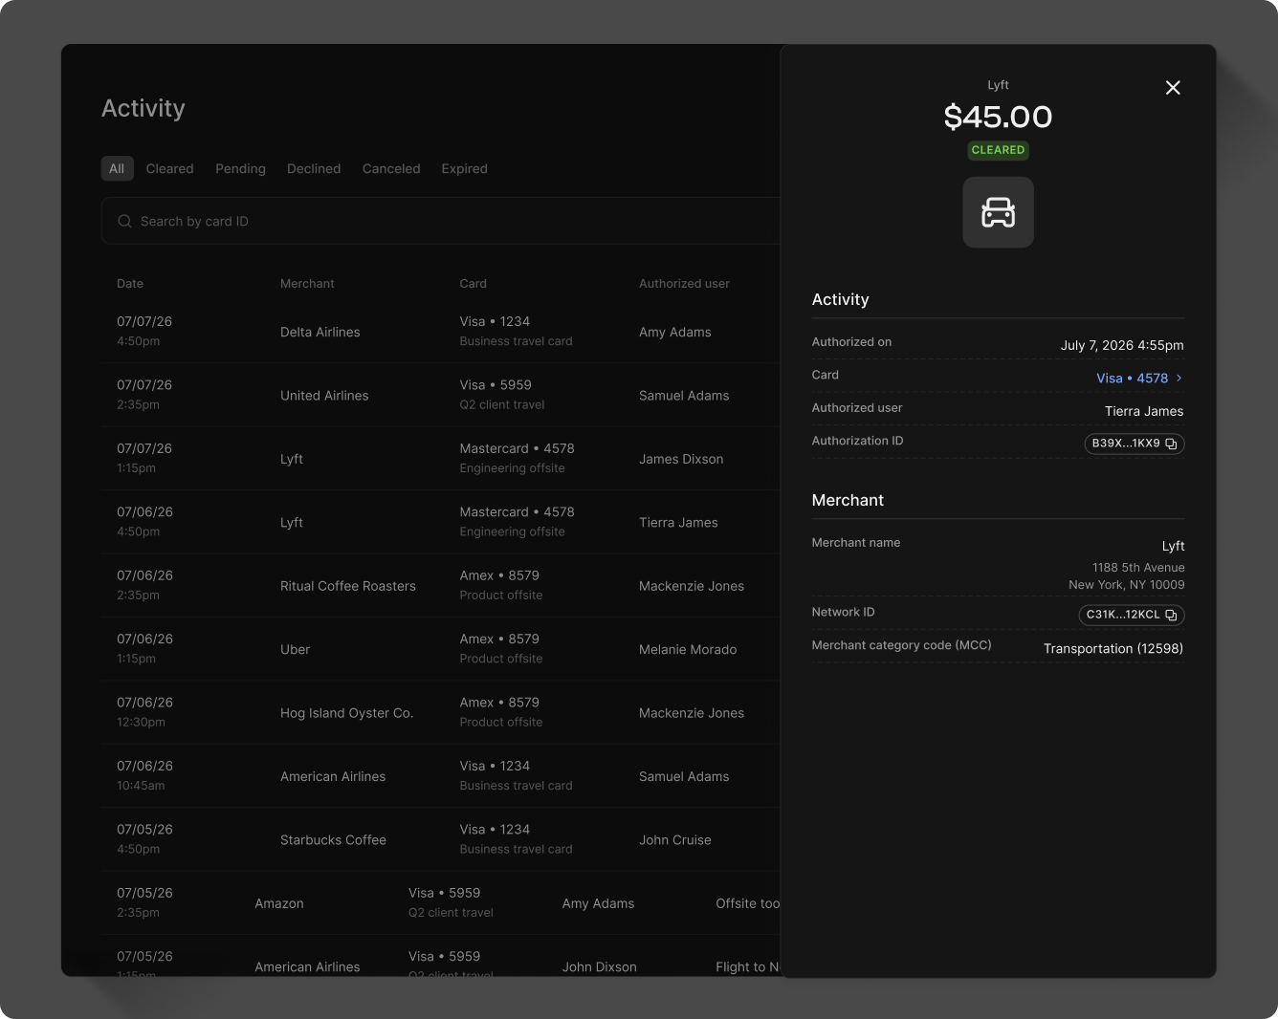Click the car icon tile in detail panel
Screen dimensions: 1278x1019
click(x=998, y=212)
